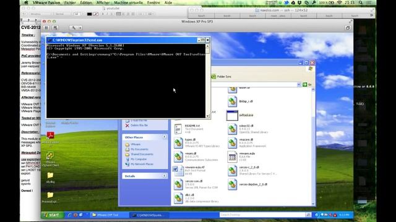Open the Apple menu

coord(26,2)
